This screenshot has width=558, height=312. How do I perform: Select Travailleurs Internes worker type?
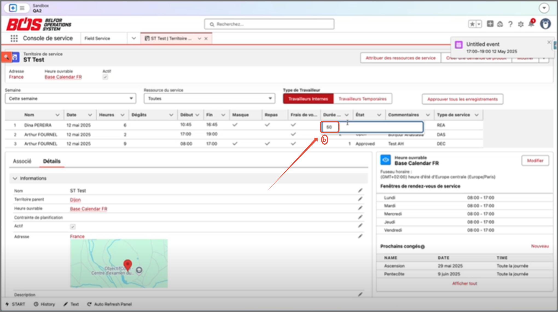tap(308, 99)
